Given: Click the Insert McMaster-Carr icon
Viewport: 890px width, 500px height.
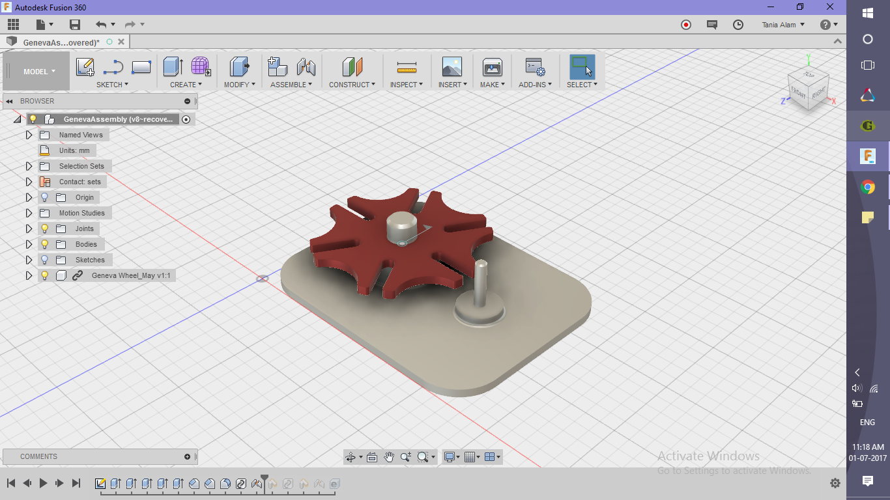Looking at the screenshot, I should pos(452,66).
